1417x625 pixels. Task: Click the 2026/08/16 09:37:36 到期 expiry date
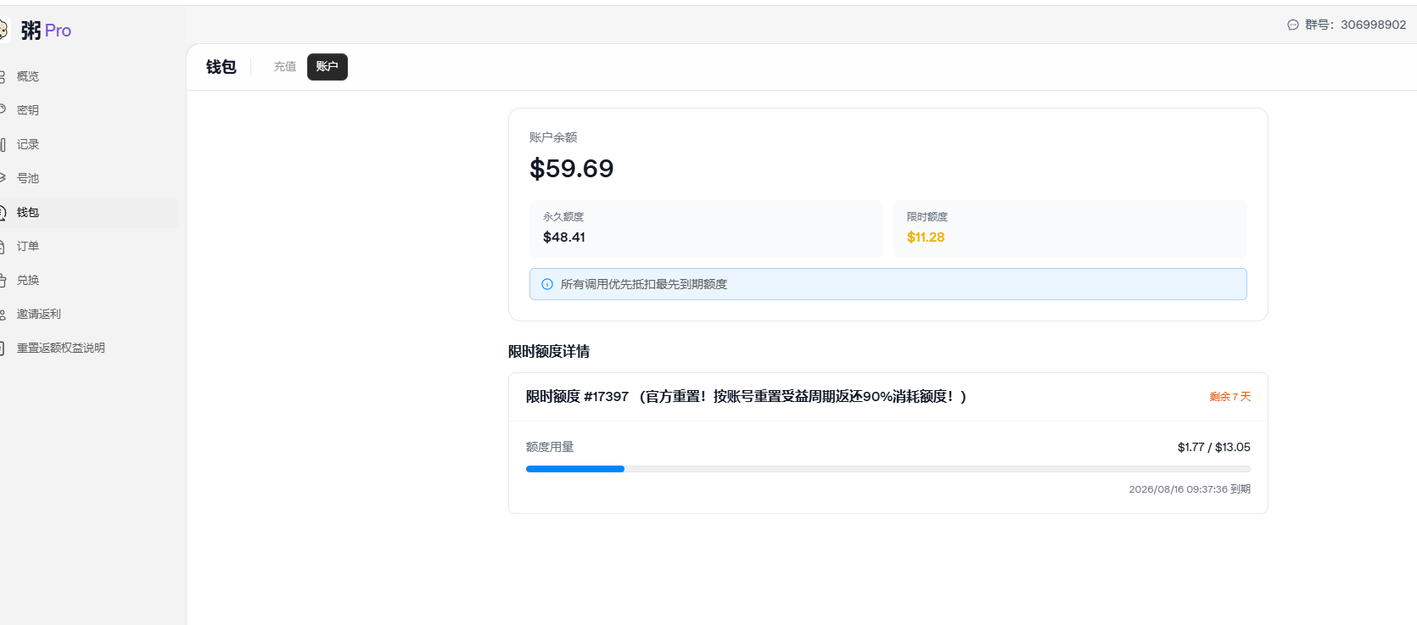coord(1190,489)
